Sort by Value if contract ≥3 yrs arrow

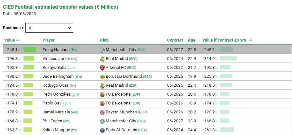tap(251, 40)
